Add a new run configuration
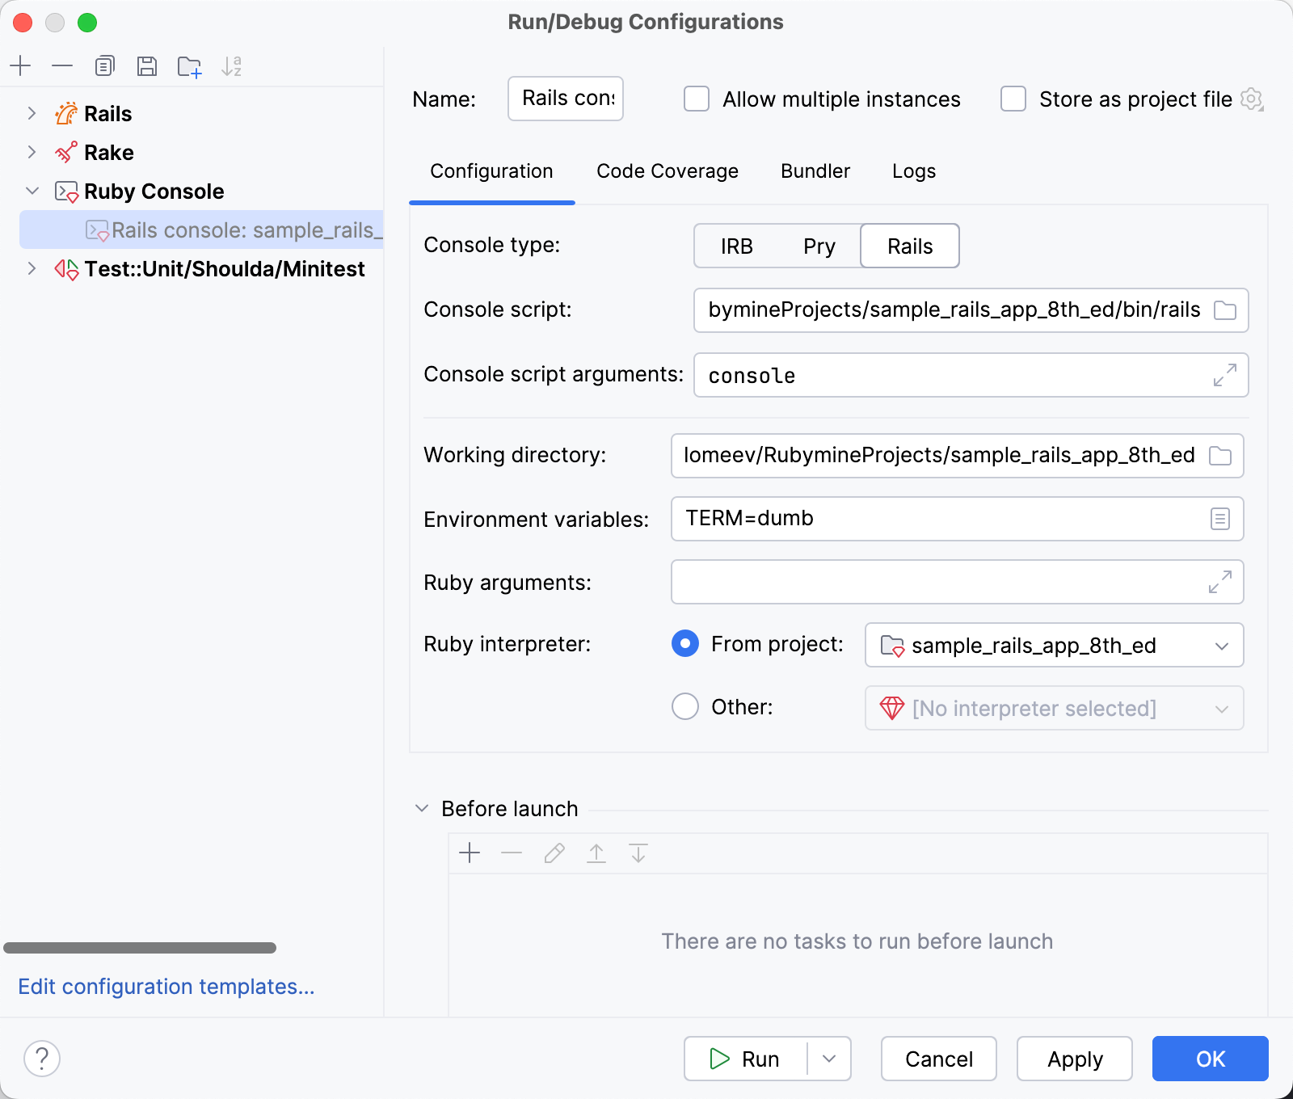The image size is (1293, 1099). click(x=21, y=65)
